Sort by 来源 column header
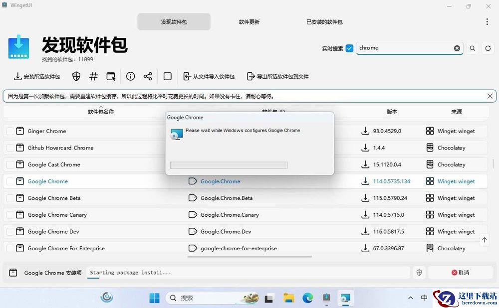This screenshot has height=308, width=499. click(457, 112)
